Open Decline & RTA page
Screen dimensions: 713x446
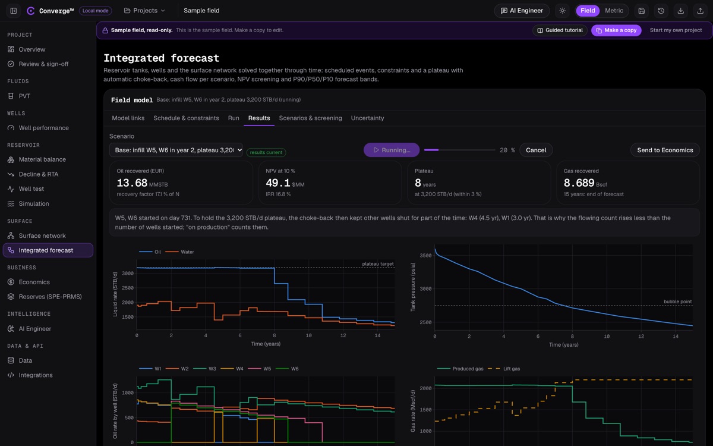pos(48,174)
